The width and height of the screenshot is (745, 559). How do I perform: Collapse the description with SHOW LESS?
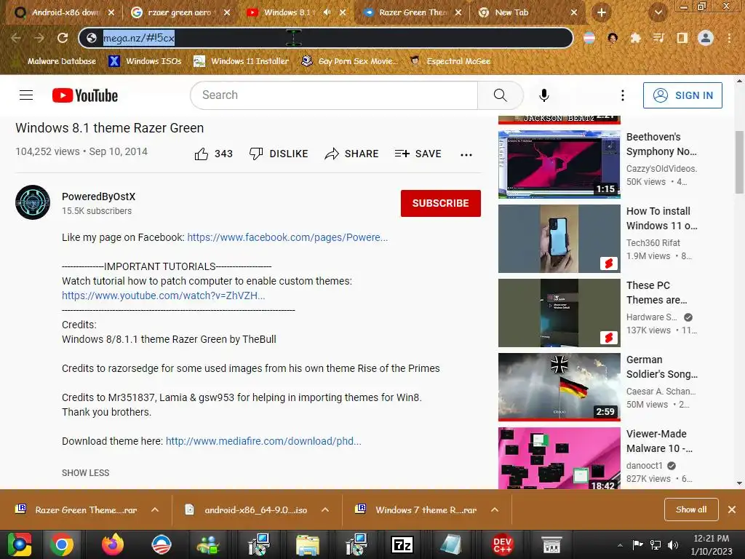coord(86,473)
